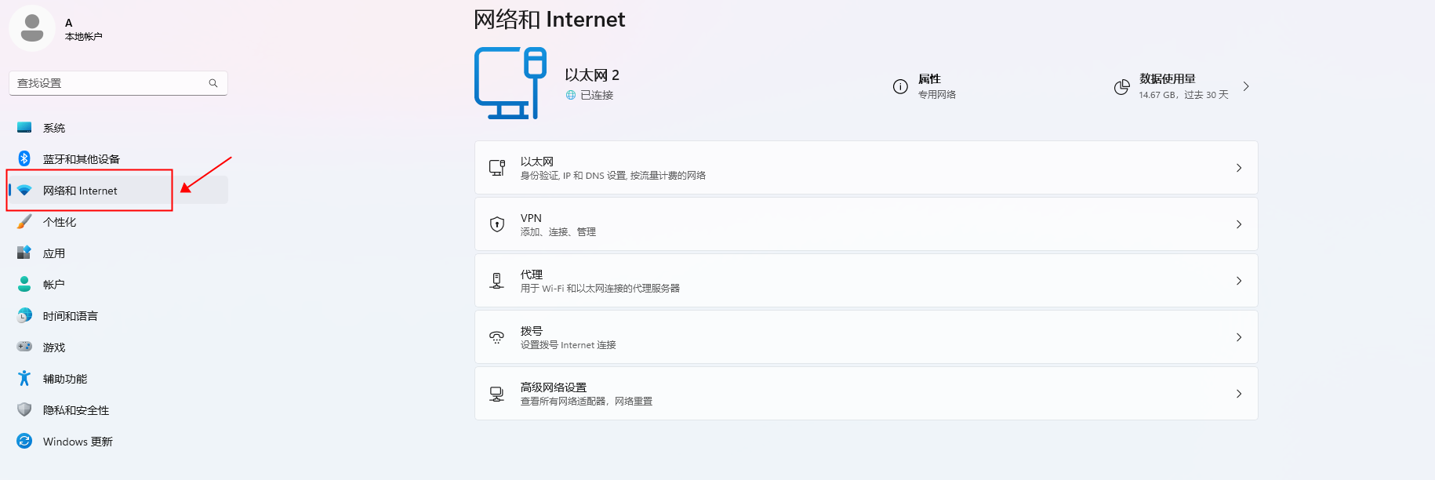Click the 属性 info circle icon
1435x480 pixels.
pos(900,86)
